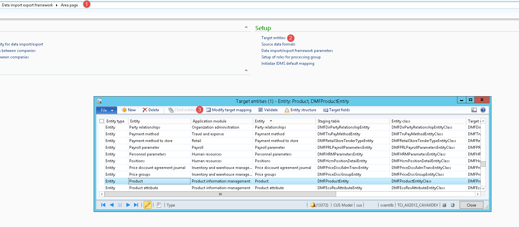Screen dimensions: 519x227
Task: Open the form Help icon
Action: tap(483, 110)
